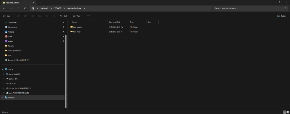The height and width of the screenshot is (114, 290).
Task: Go up one directory level
Action: pos(18,8)
